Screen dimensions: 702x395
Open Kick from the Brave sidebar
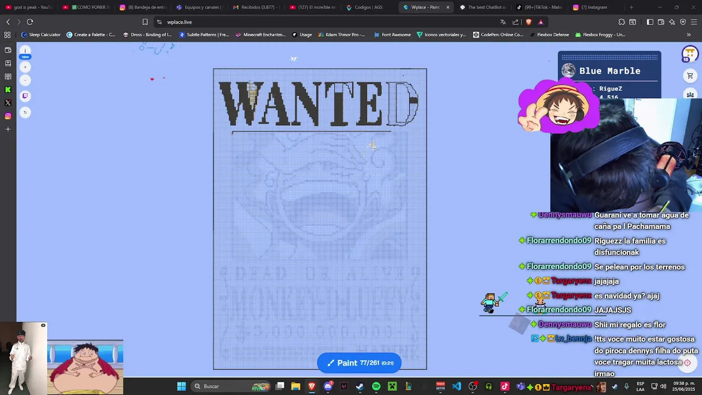(x=8, y=89)
